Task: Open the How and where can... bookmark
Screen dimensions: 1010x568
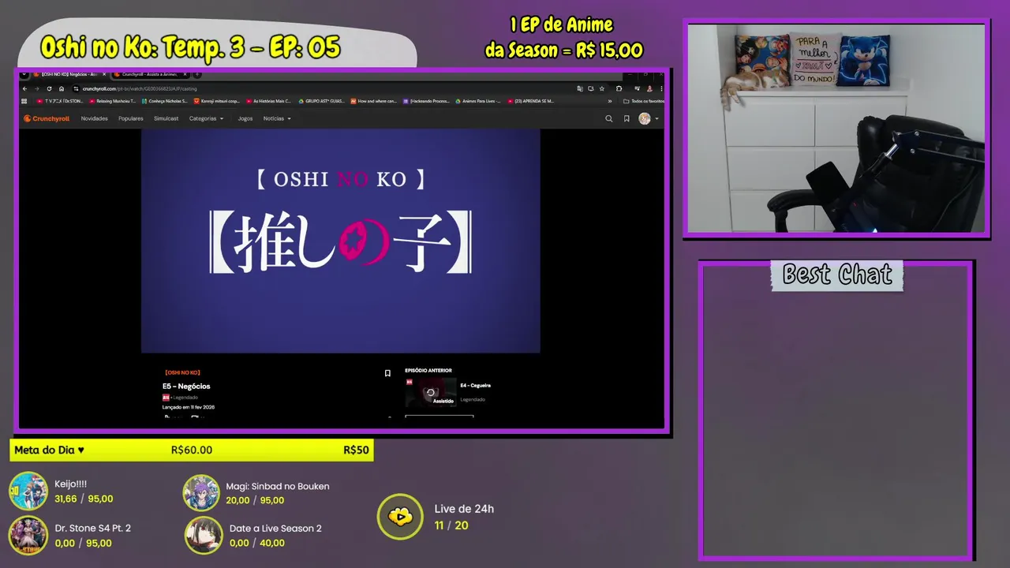Action: tap(373, 101)
